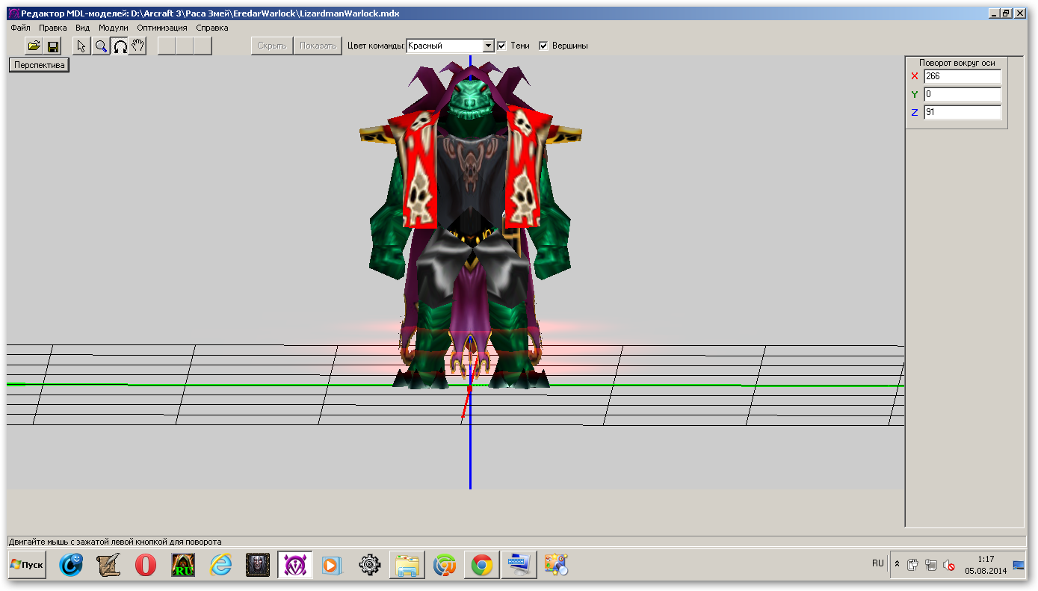The image size is (1038, 591).
Task: Click the X axis rotation field
Action: 963,76
